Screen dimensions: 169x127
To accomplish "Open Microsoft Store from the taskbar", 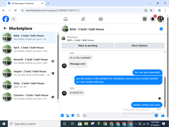I will pos(80,124).
